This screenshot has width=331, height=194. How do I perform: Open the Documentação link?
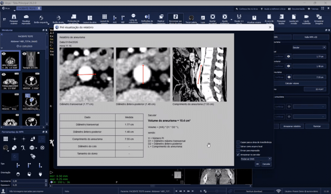296,9
